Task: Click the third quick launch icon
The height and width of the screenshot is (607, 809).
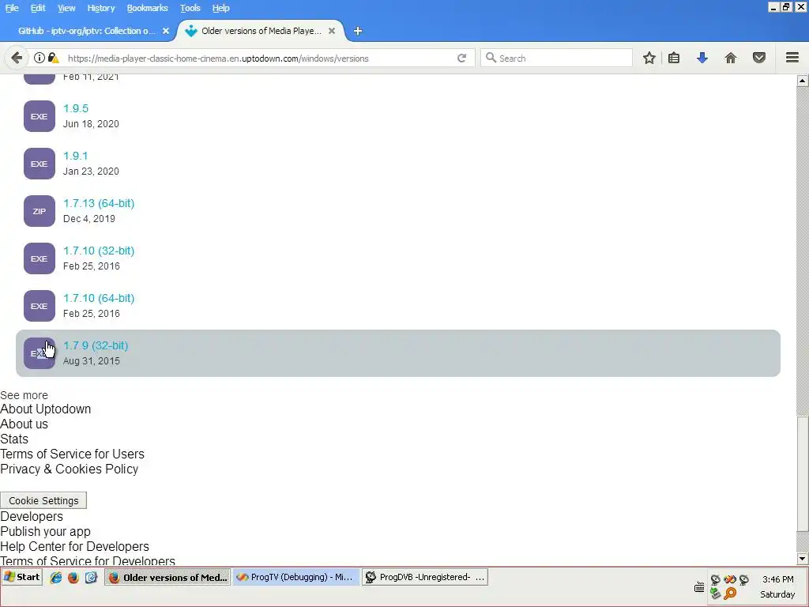Action: tap(92, 577)
